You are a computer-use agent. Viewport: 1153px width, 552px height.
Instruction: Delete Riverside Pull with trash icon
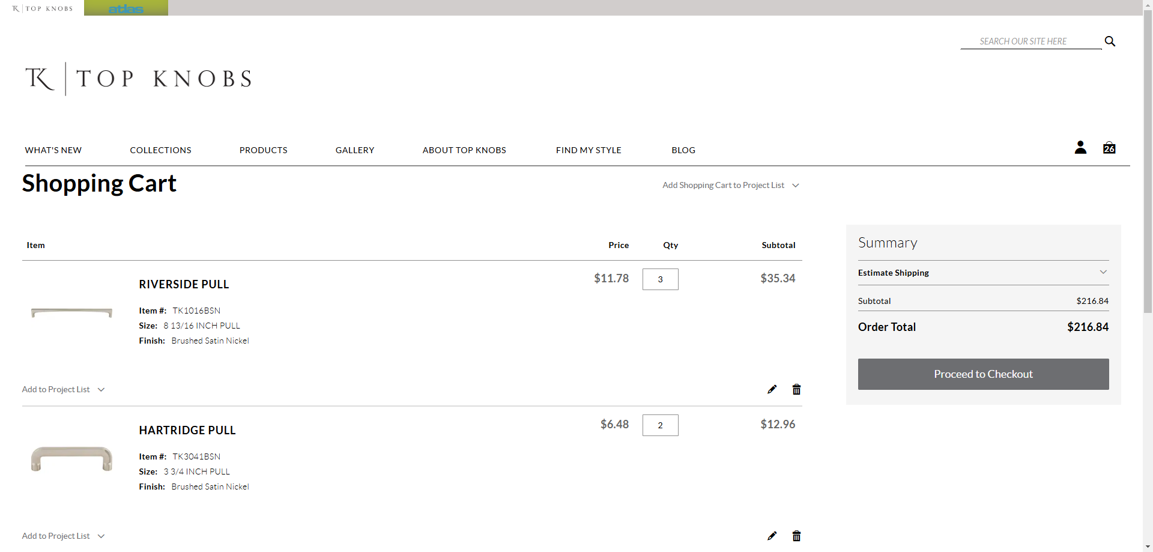[796, 389]
